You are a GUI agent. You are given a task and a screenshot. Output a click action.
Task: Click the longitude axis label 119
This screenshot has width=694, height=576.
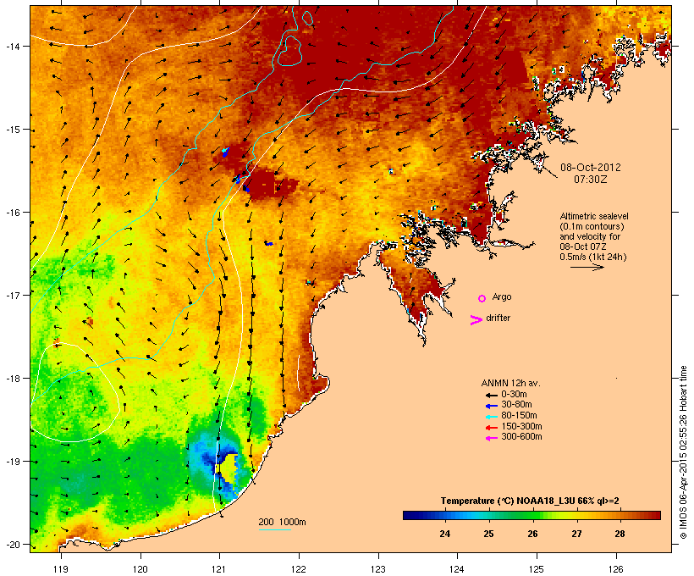pyautogui.click(x=61, y=569)
